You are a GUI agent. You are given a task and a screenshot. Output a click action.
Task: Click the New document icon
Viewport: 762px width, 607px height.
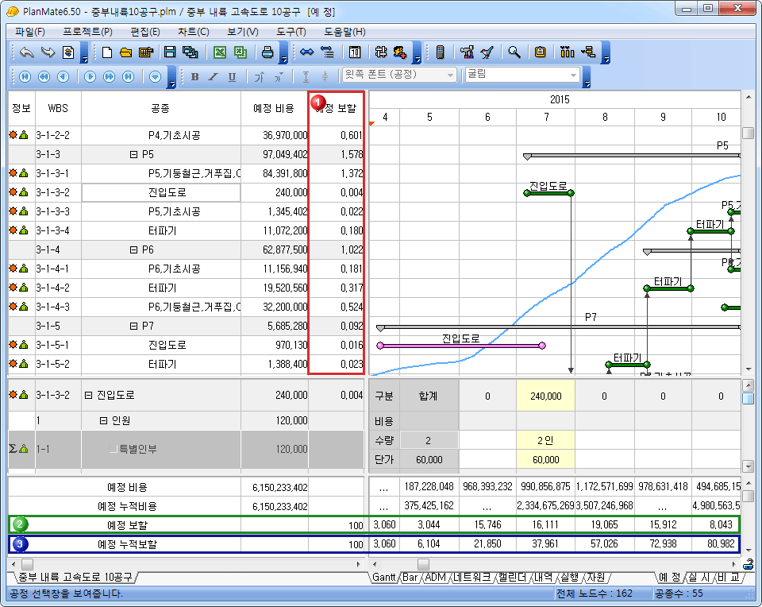click(x=107, y=52)
